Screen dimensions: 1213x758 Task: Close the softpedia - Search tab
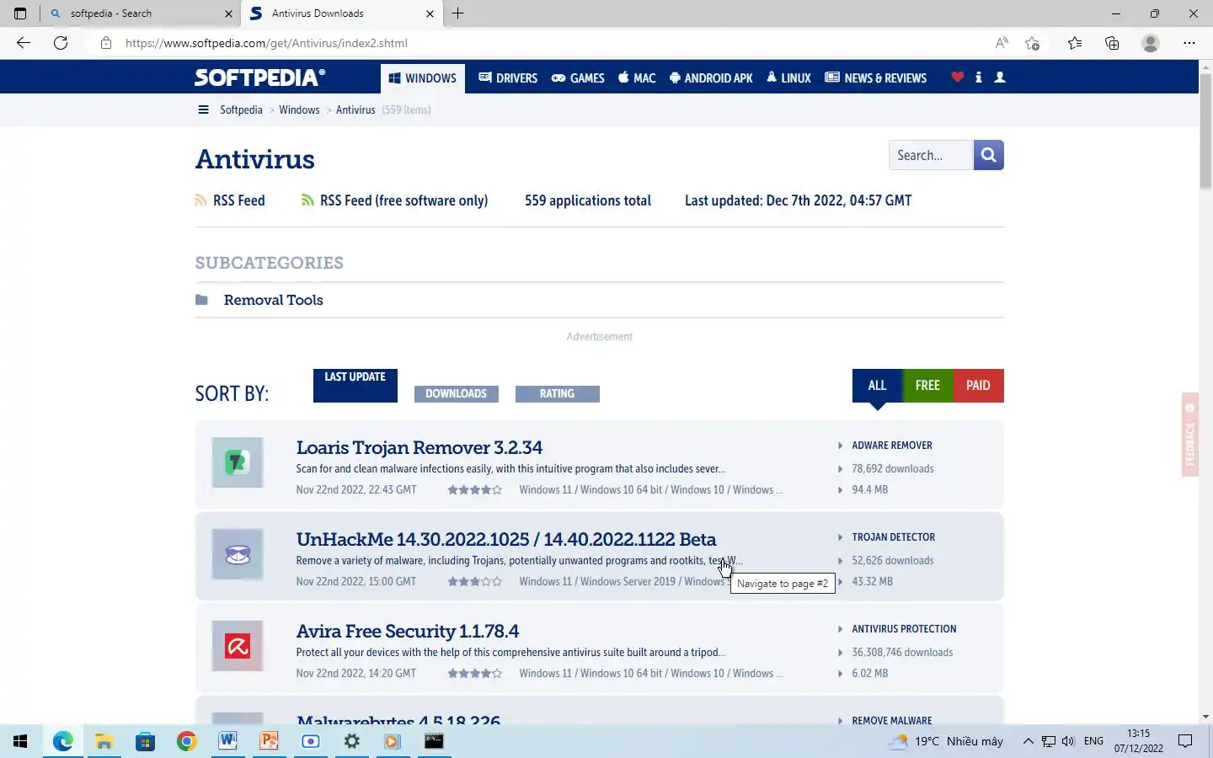pos(228,13)
